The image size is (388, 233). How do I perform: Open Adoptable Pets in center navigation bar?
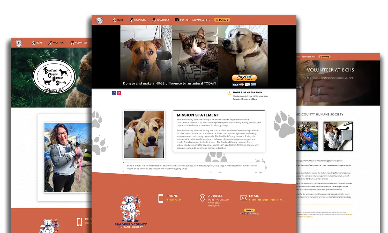(201, 20)
